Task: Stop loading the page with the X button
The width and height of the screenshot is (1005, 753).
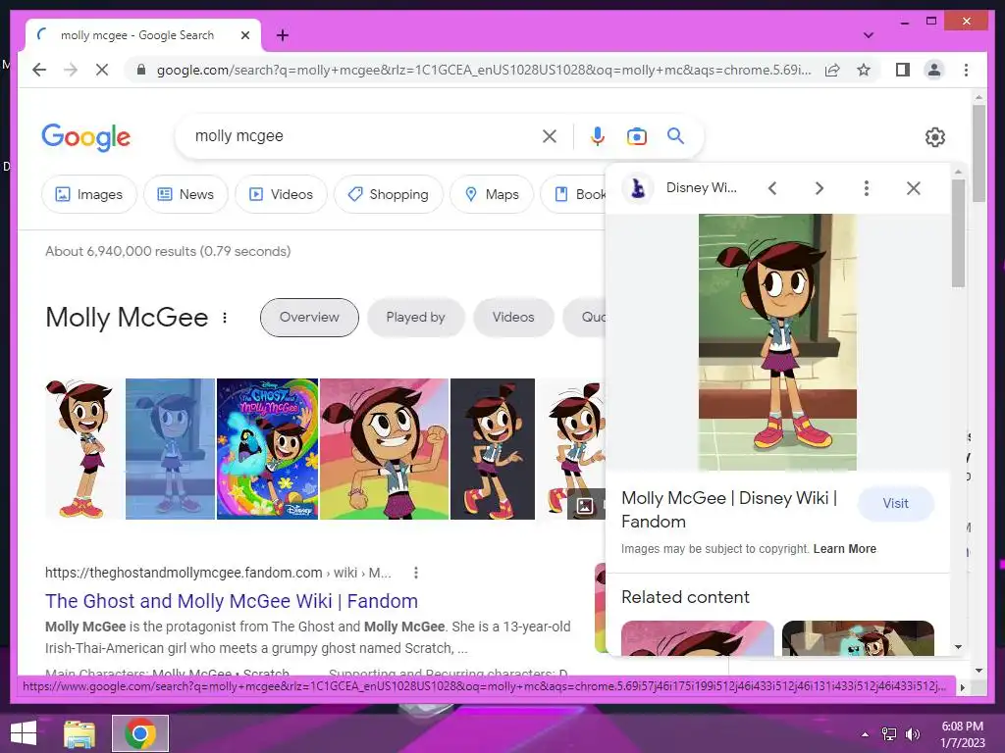Action: tap(102, 70)
